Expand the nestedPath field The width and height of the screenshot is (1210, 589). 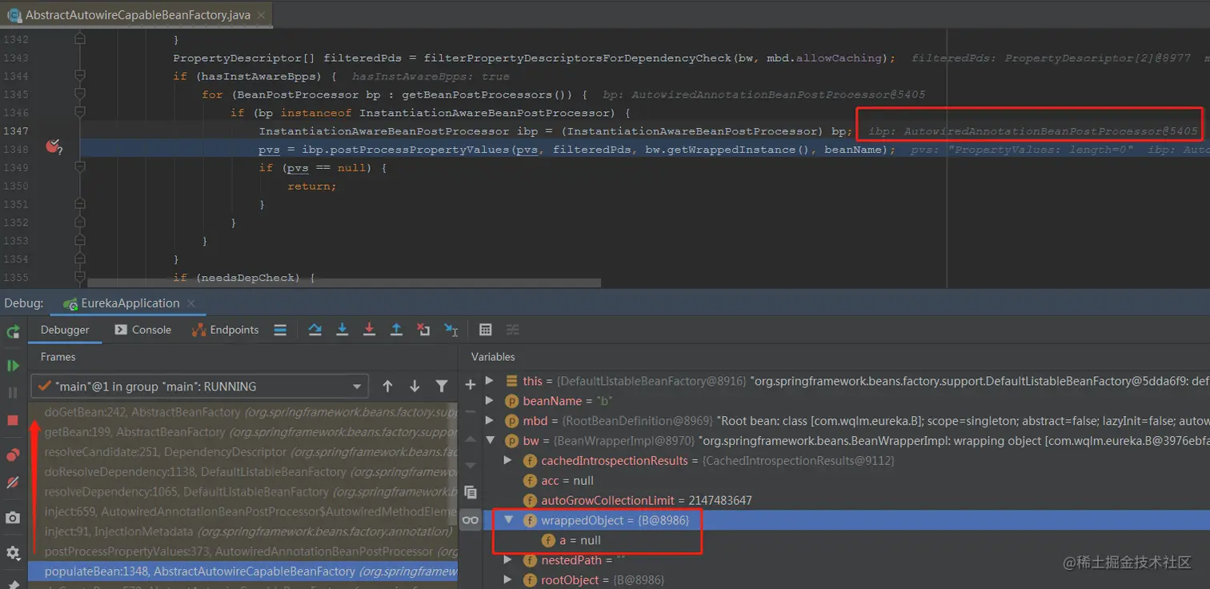pos(507,560)
